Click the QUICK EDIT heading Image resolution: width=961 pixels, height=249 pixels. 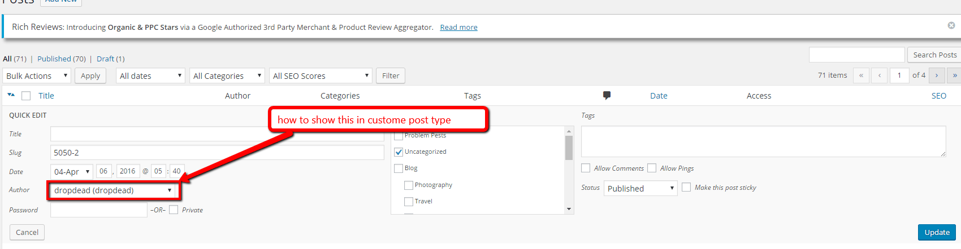(28, 115)
